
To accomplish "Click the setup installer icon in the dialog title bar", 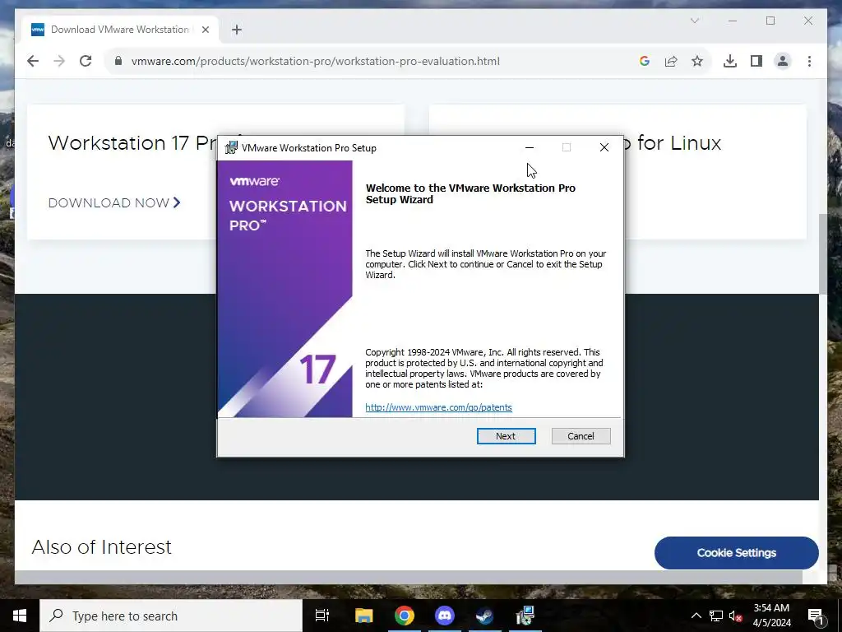I will [231, 147].
